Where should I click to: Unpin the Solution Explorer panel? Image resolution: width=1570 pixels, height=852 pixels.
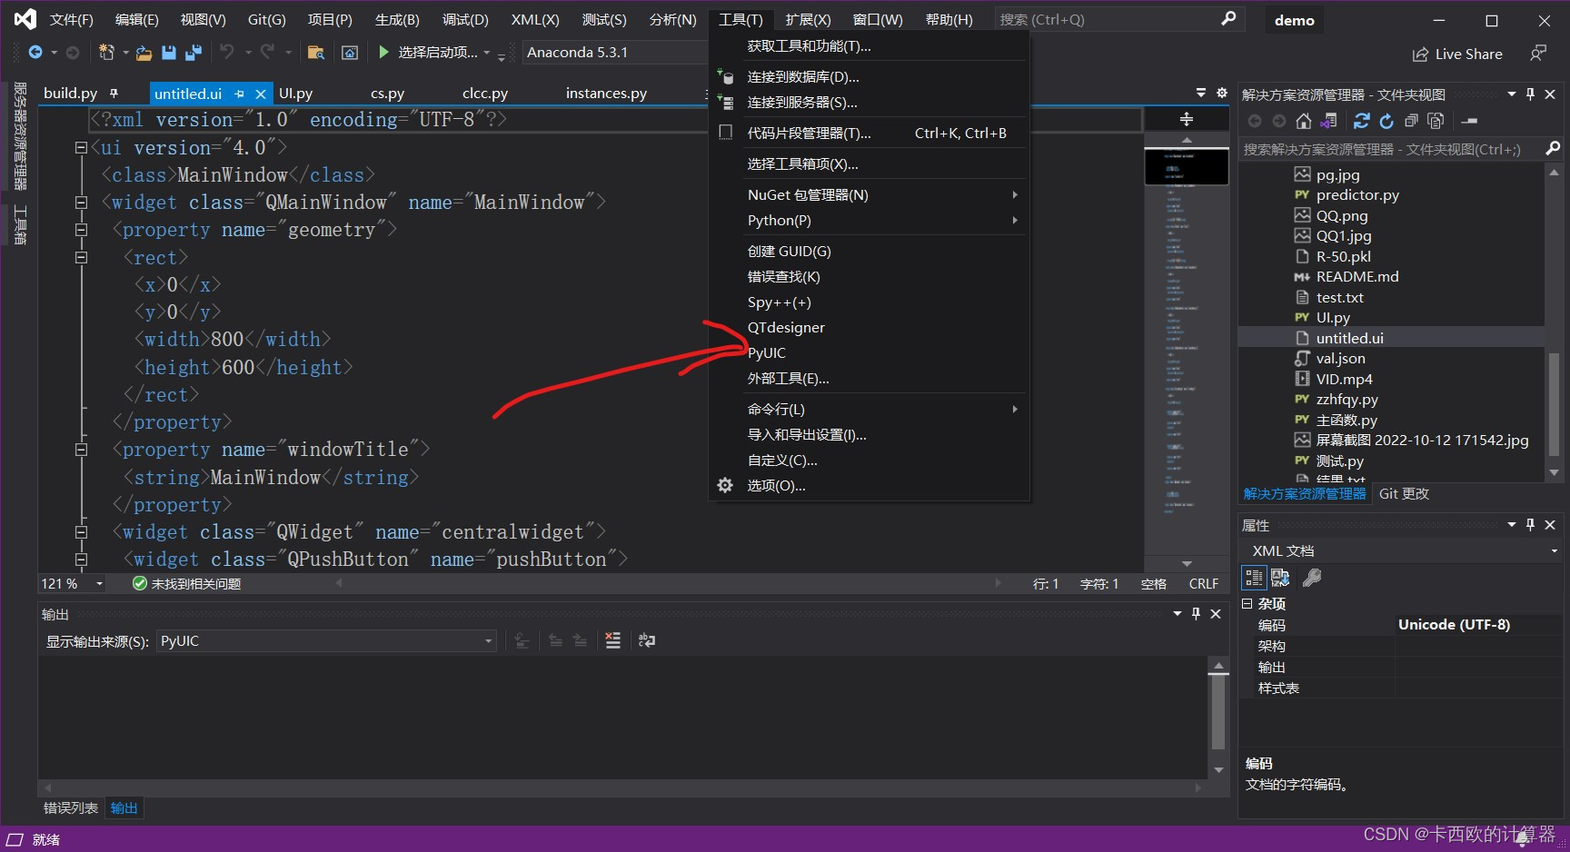click(x=1530, y=94)
